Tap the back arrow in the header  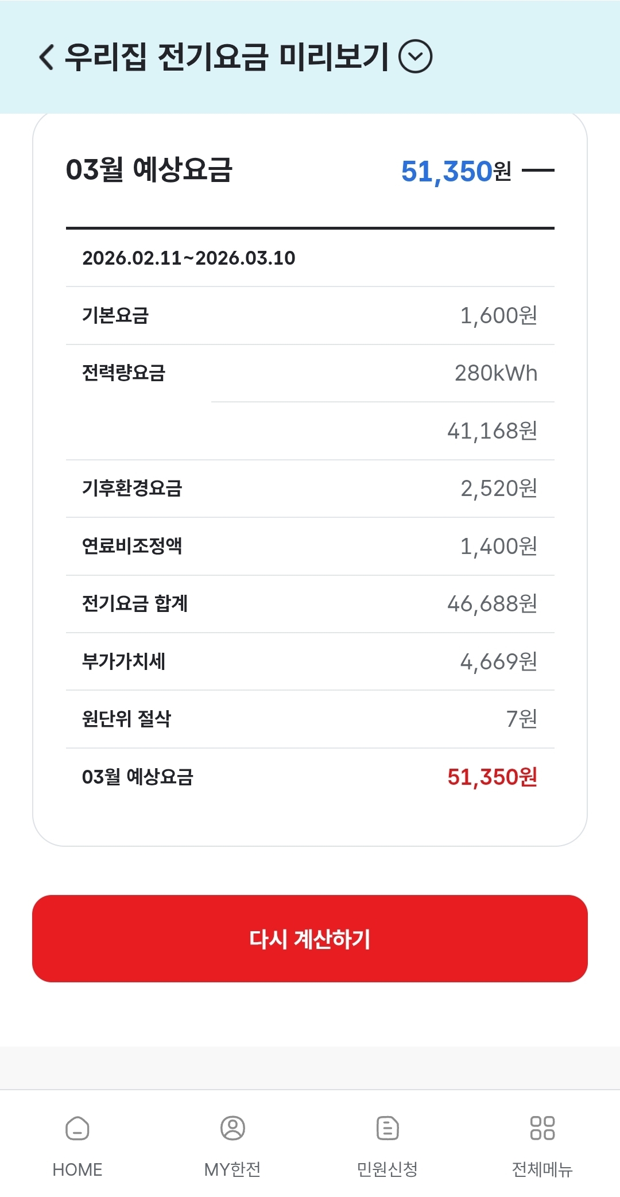point(47,57)
